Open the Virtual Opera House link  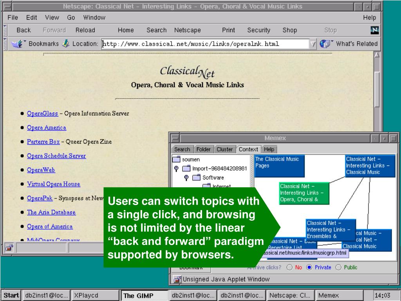53,184
